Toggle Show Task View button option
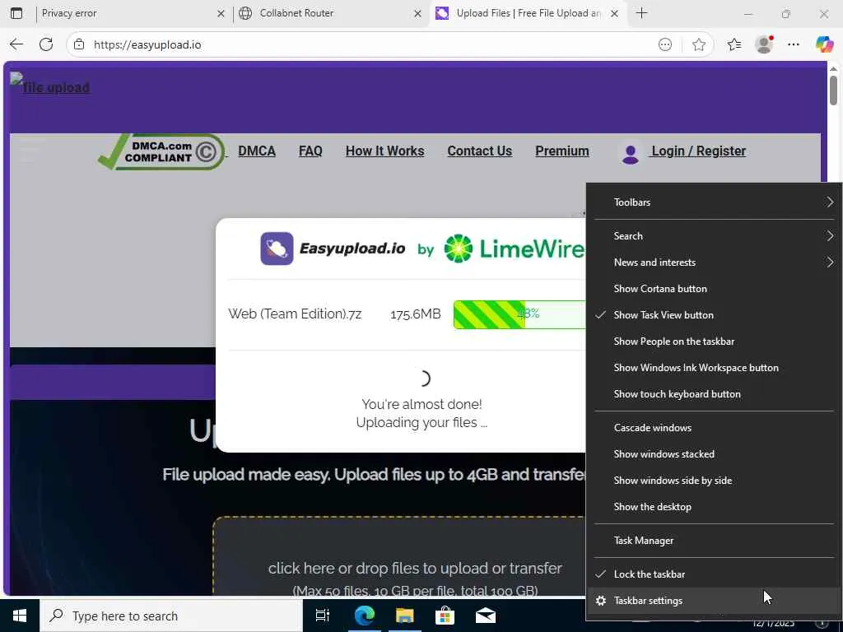Screen dimensions: 843x632 click(714, 315)
